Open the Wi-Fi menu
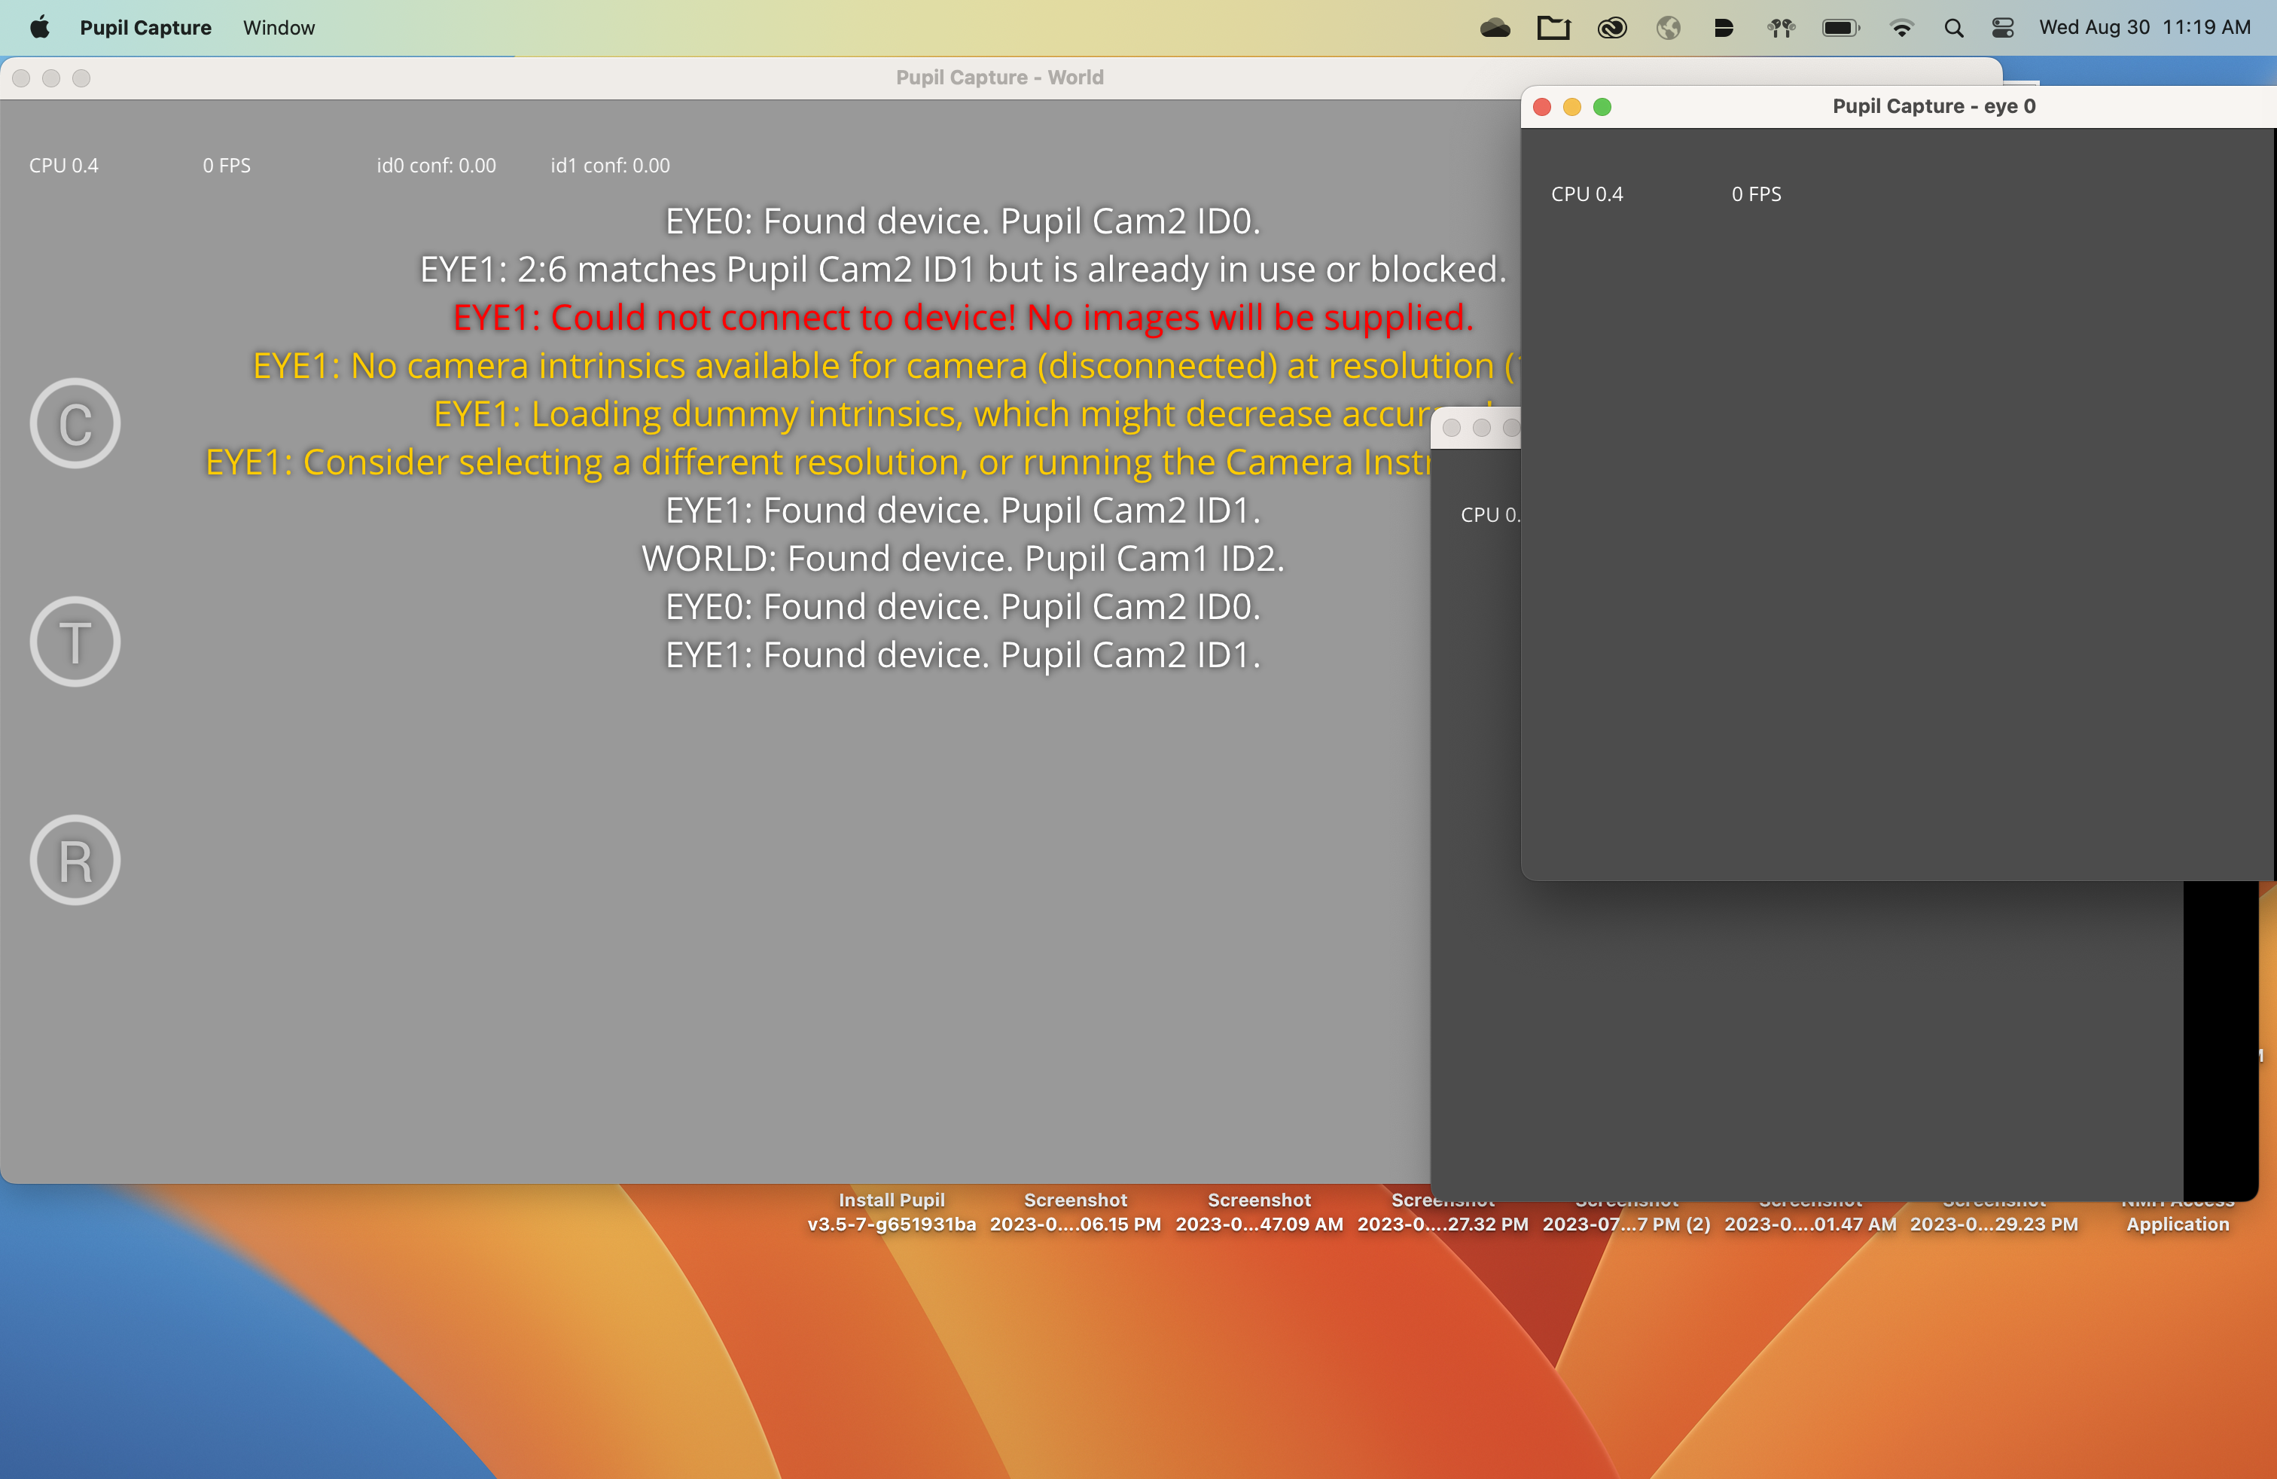Image resolution: width=2277 pixels, height=1479 pixels. [x=1901, y=28]
